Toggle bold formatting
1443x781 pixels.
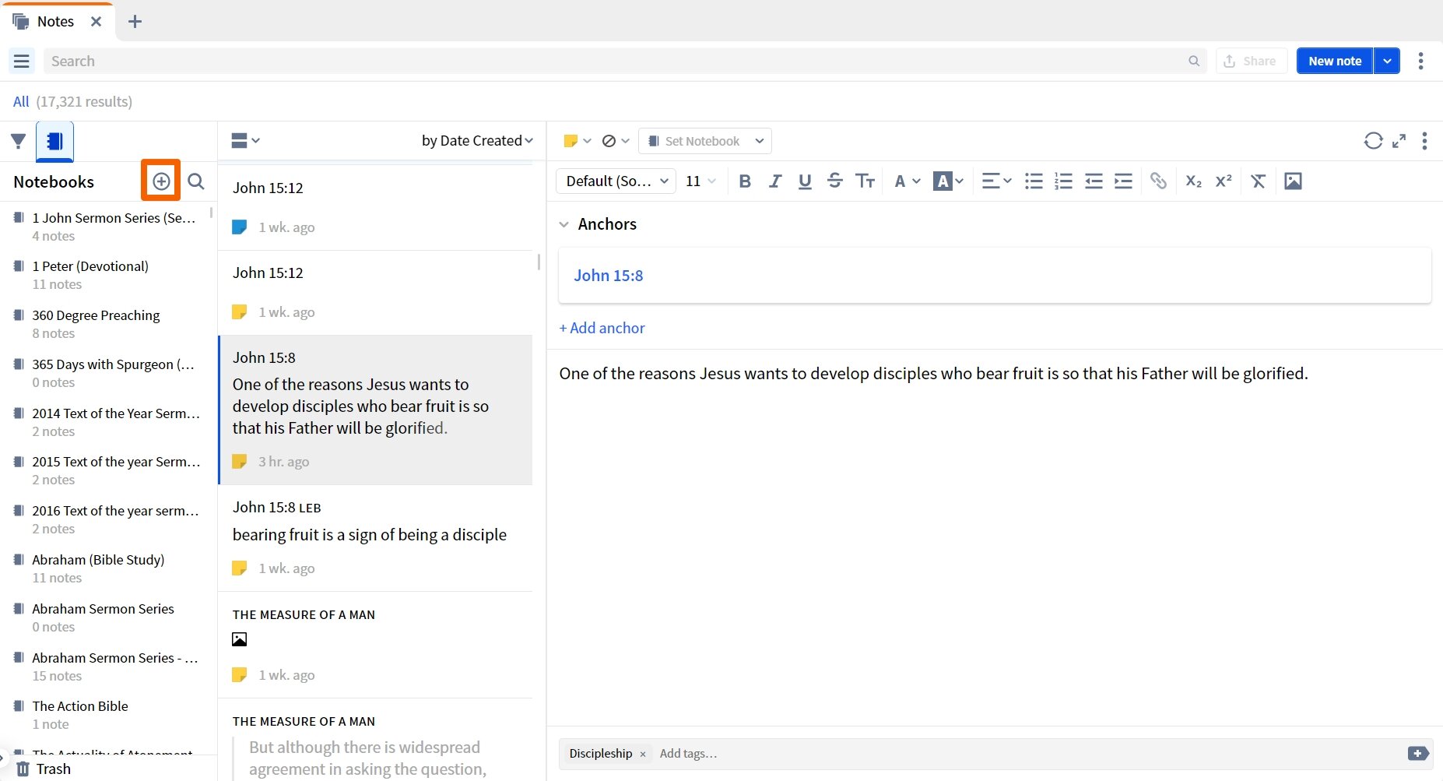pos(745,181)
